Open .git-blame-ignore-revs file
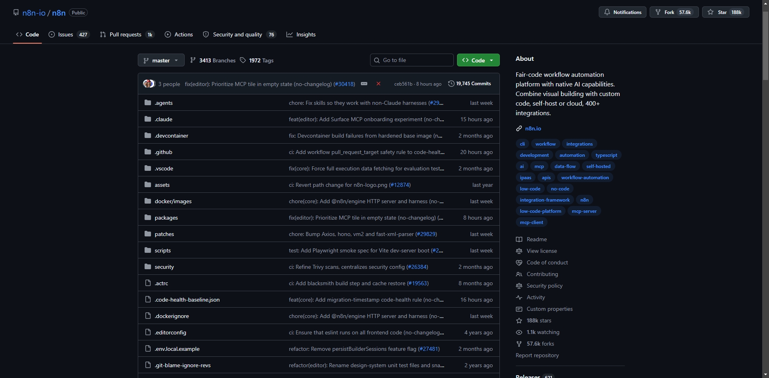 [x=183, y=365]
